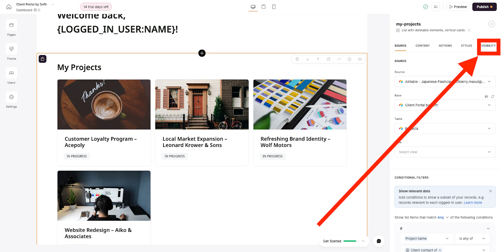Click the curved arrow move-to-page icon
The image size is (501, 252).
coord(339,59)
